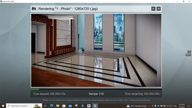Open network settings globe icon in tray
Image resolution: width=192 pixels, height=108 pixels.
[x=164, y=106]
